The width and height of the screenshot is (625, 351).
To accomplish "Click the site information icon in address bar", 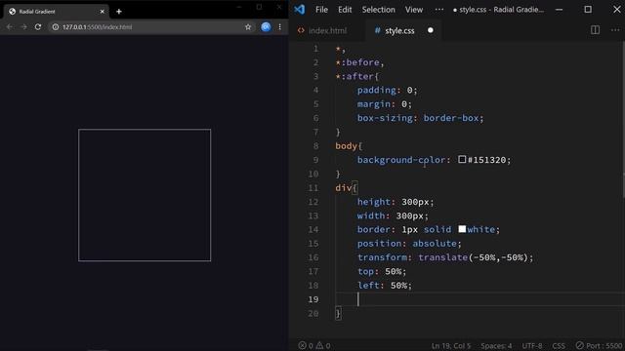I will [56, 27].
